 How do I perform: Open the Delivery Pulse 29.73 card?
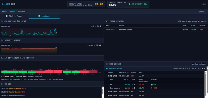coord(86,4)
